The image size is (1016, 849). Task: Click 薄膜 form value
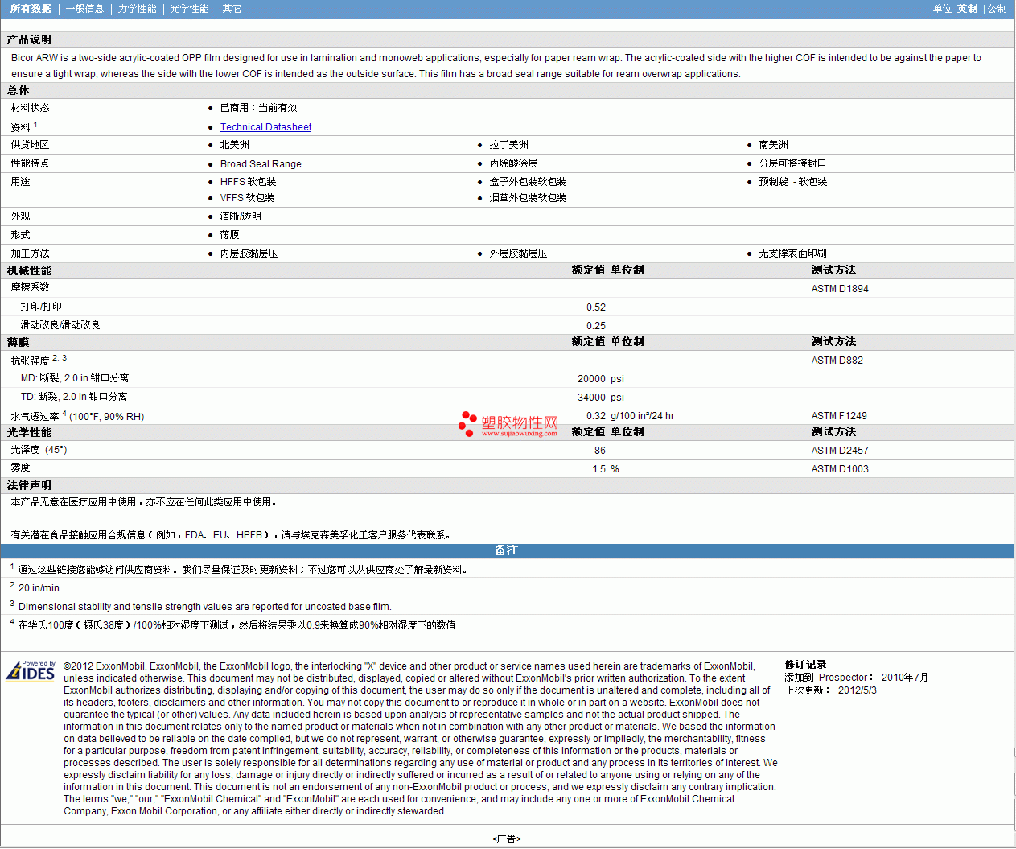tap(229, 235)
